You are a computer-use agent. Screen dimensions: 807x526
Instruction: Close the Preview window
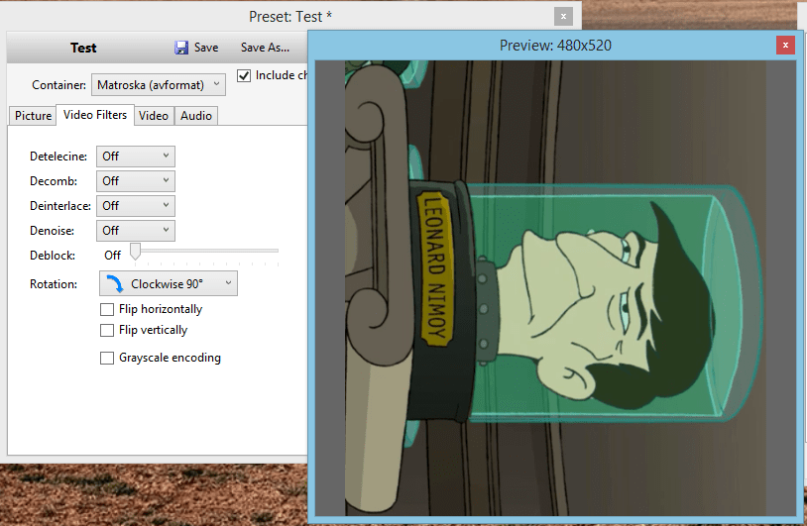(785, 46)
